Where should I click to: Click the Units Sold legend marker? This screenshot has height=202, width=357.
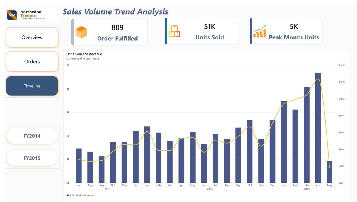point(68,195)
